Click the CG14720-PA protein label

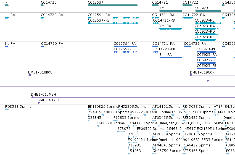click(52, 44)
